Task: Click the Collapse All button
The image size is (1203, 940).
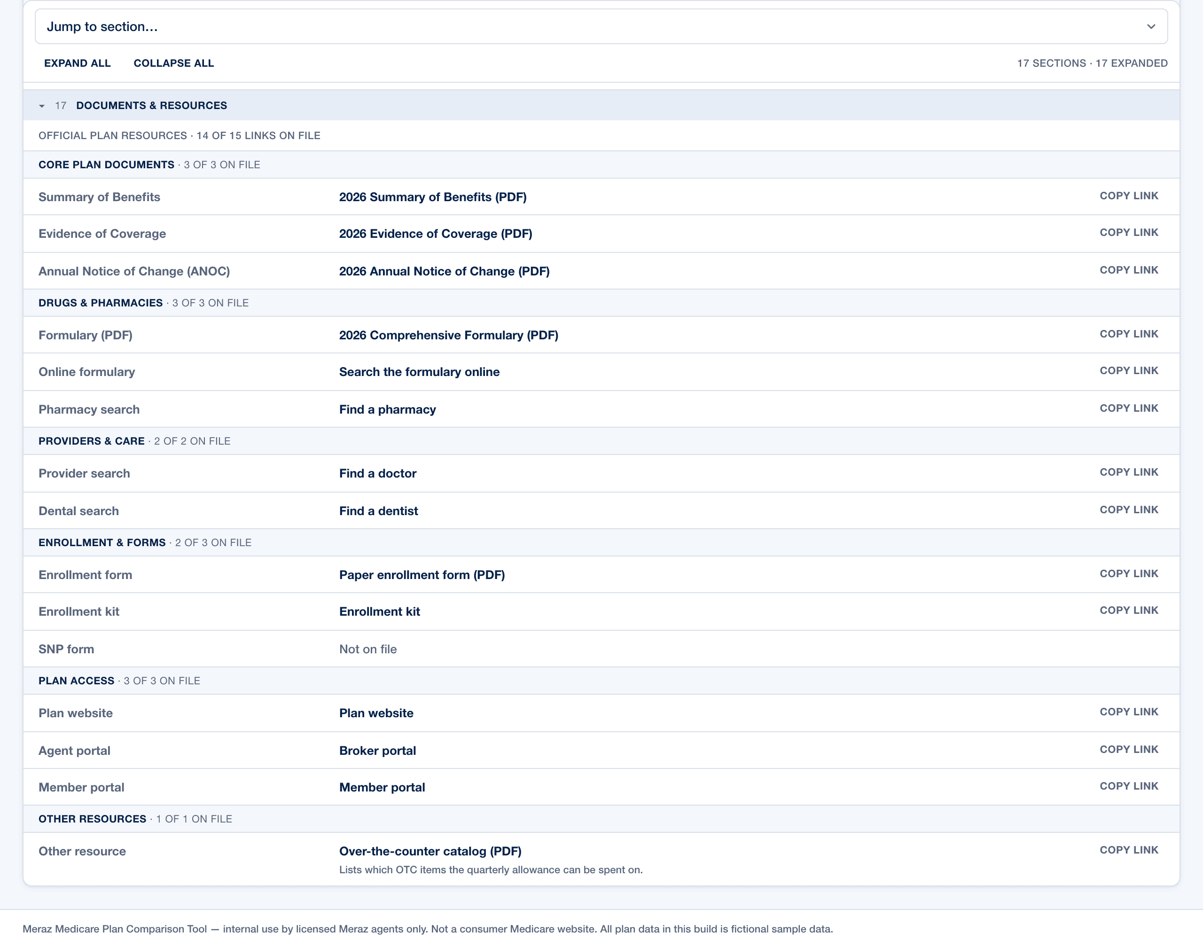Action: click(x=173, y=63)
